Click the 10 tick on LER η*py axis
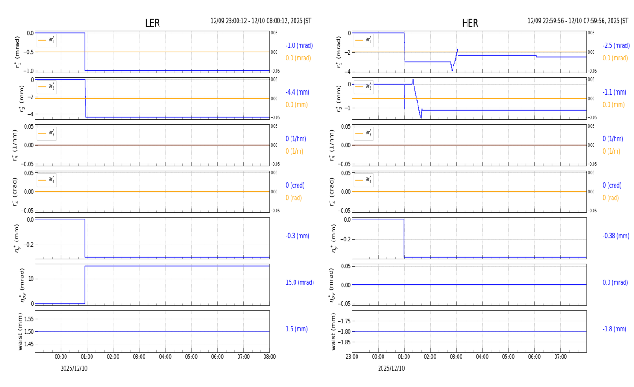Screen dimensions: 634x387 pos(31,279)
